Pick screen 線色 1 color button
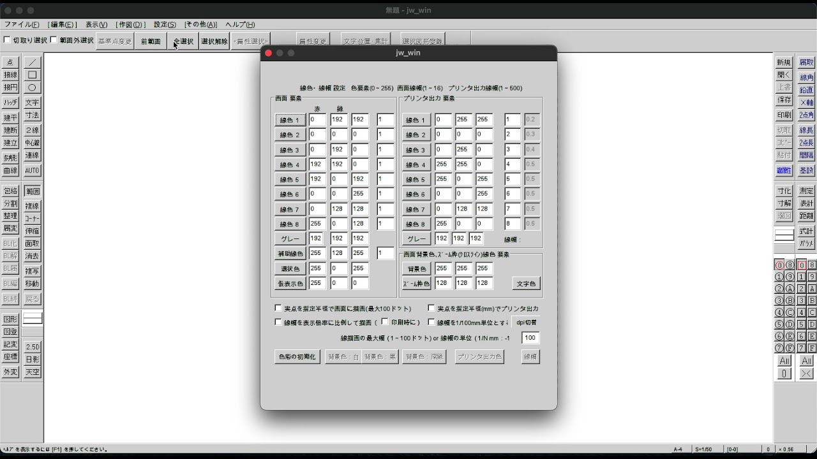The image size is (817, 459). coord(290,120)
